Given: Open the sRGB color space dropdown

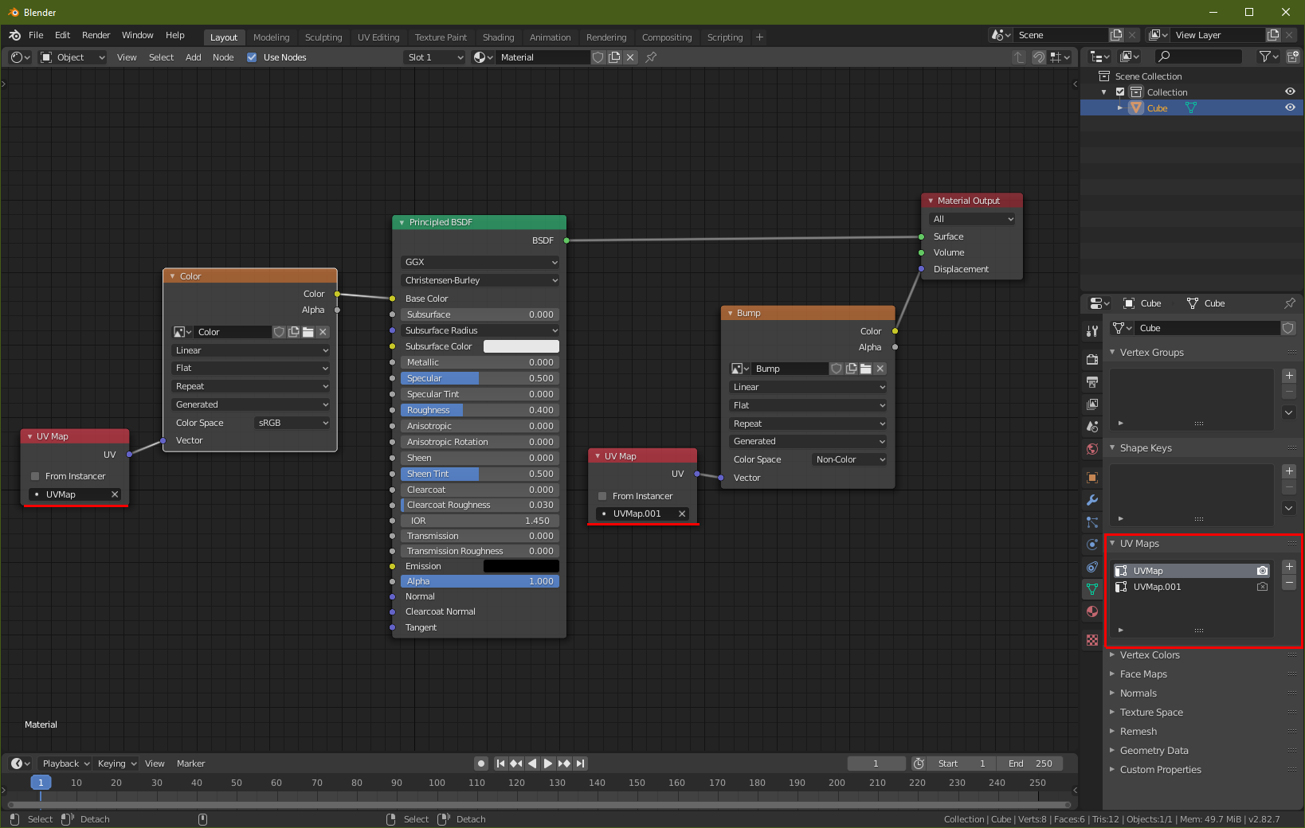Looking at the screenshot, I should (x=292, y=423).
